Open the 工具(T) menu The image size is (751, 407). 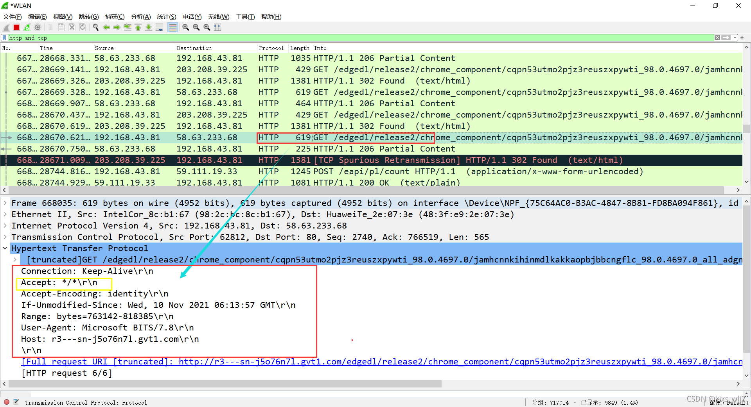tap(245, 17)
